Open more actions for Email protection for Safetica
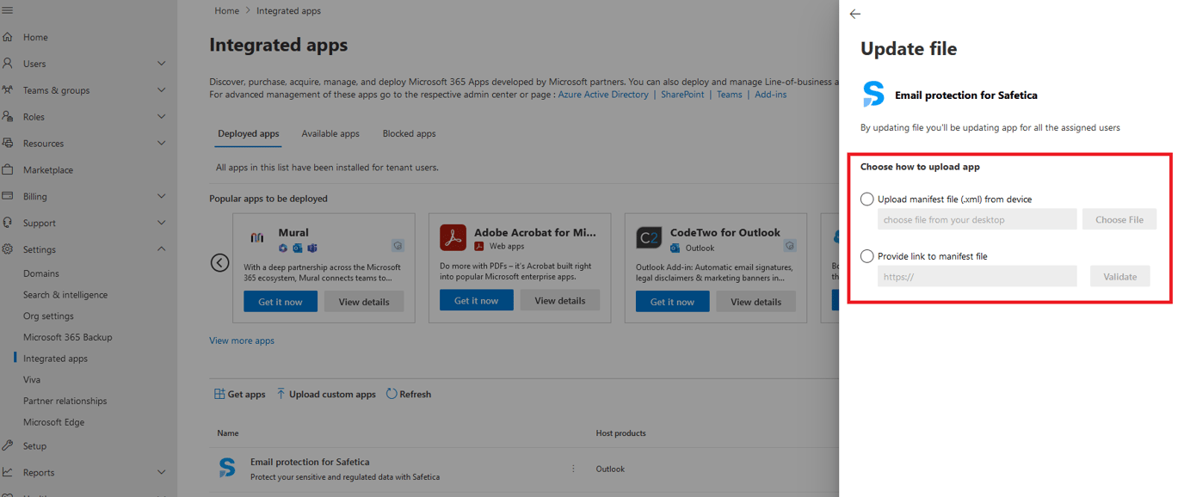This screenshot has width=1184, height=497. [x=573, y=469]
